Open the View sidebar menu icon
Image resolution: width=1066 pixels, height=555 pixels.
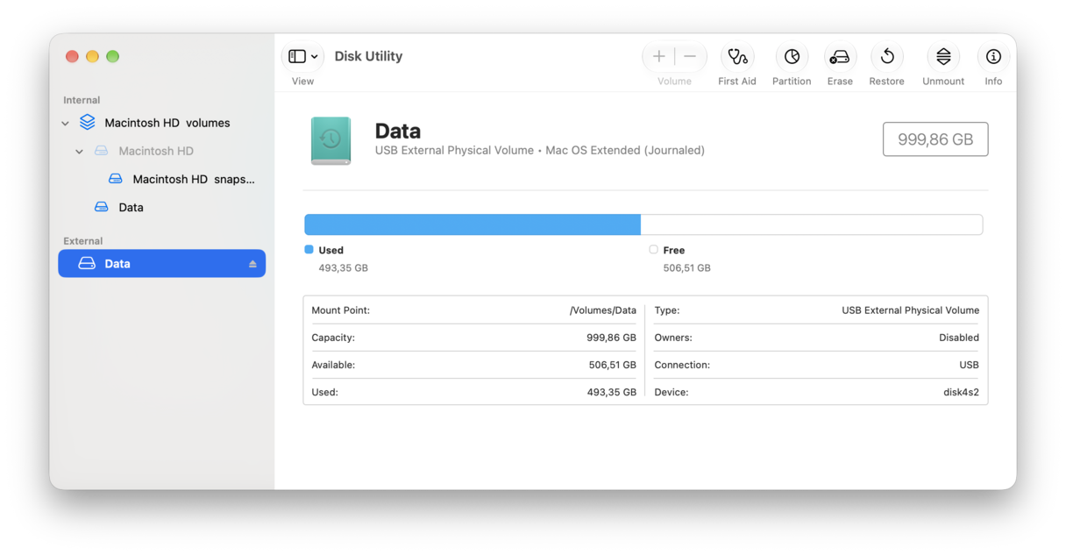click(297, 56)
